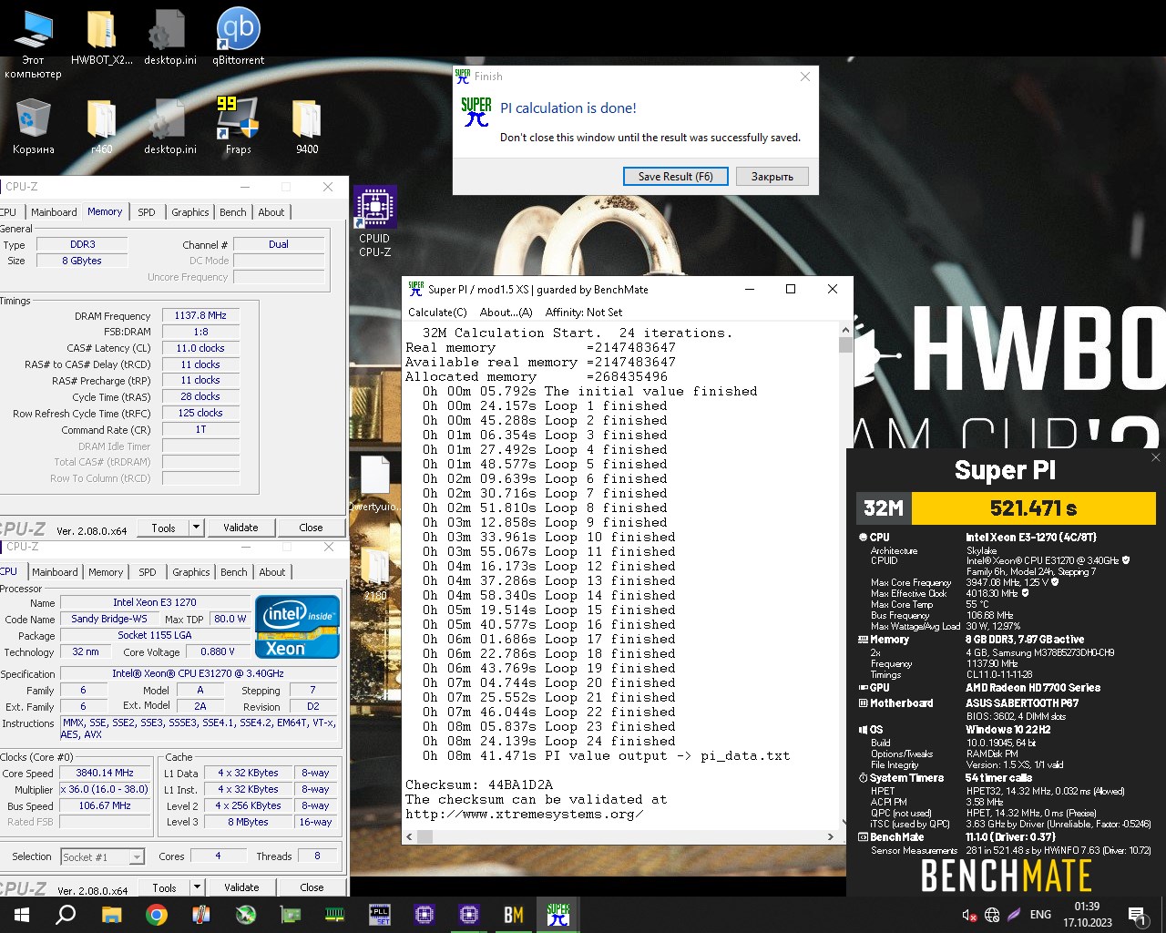Open the graphics card taskbar icon
Viewport: 1166px width, 933px height.
point(290,915)
